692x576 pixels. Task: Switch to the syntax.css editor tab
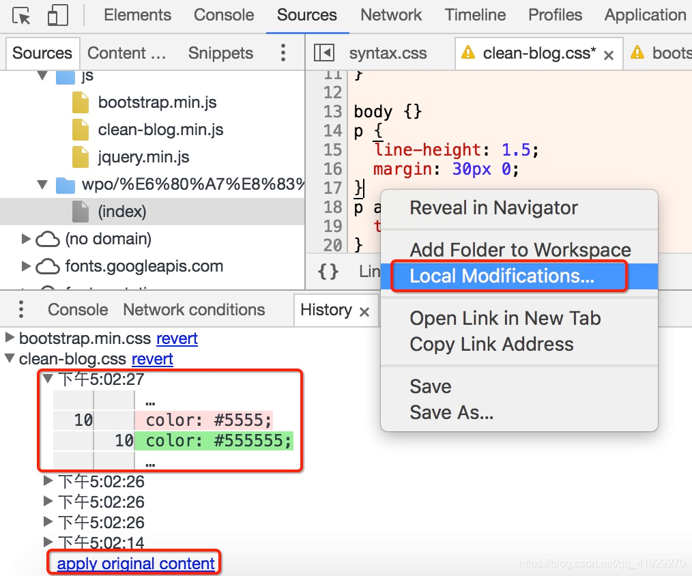coord(388,53)
